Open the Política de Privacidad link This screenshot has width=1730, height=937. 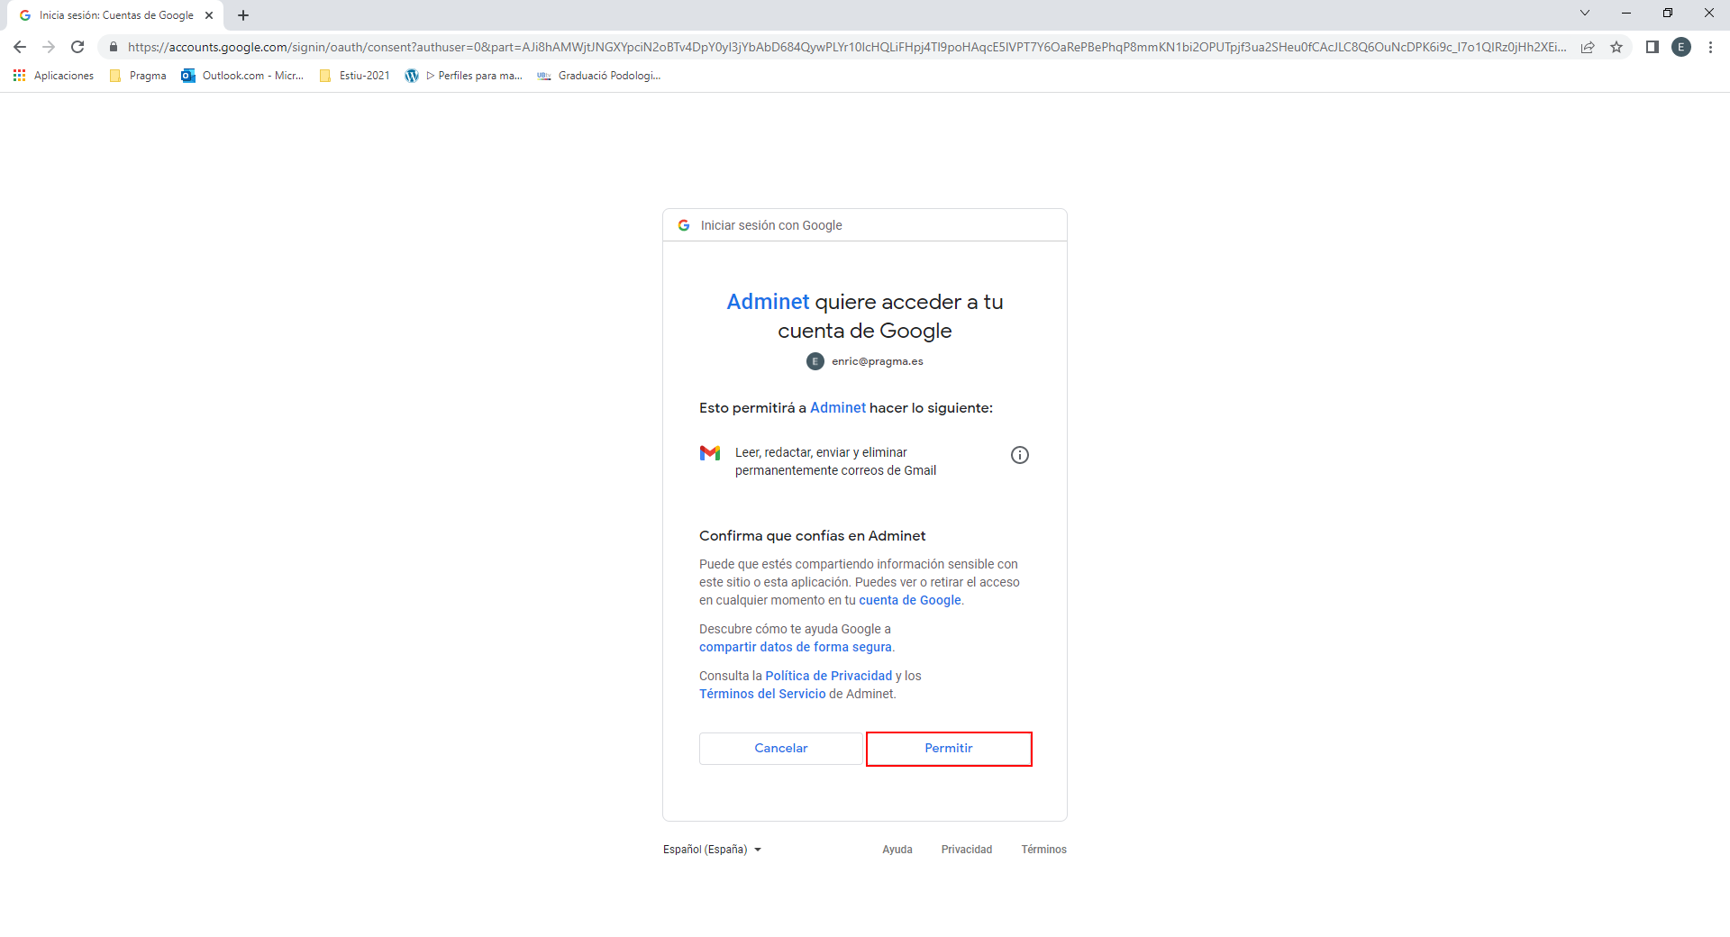click(829, 676)
